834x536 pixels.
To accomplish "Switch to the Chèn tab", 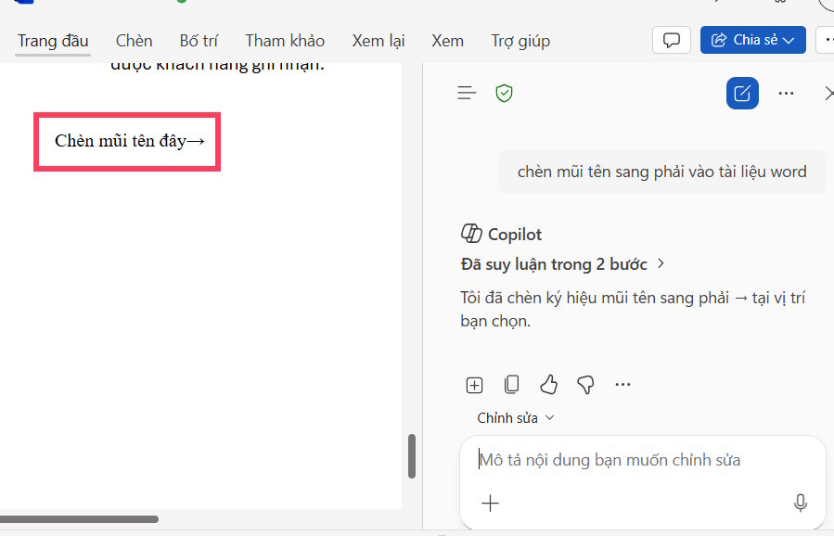I will [134, 41].
